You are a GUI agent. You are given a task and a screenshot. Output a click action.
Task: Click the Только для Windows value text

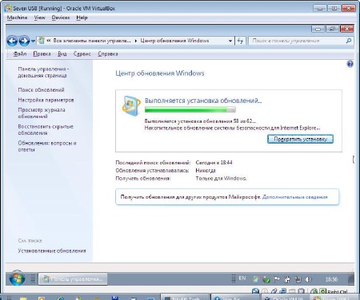click(221, 179)
